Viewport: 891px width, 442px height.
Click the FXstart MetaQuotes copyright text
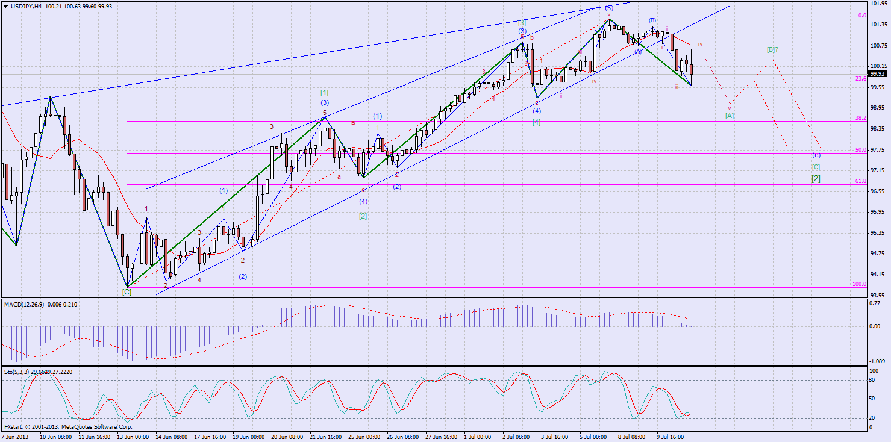(67, 426)
